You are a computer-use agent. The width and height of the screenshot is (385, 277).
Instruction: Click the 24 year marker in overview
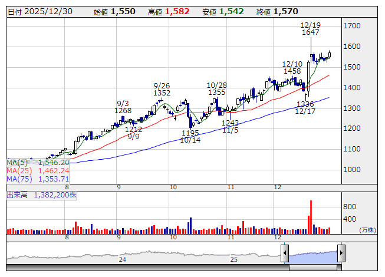pos(123,259)
